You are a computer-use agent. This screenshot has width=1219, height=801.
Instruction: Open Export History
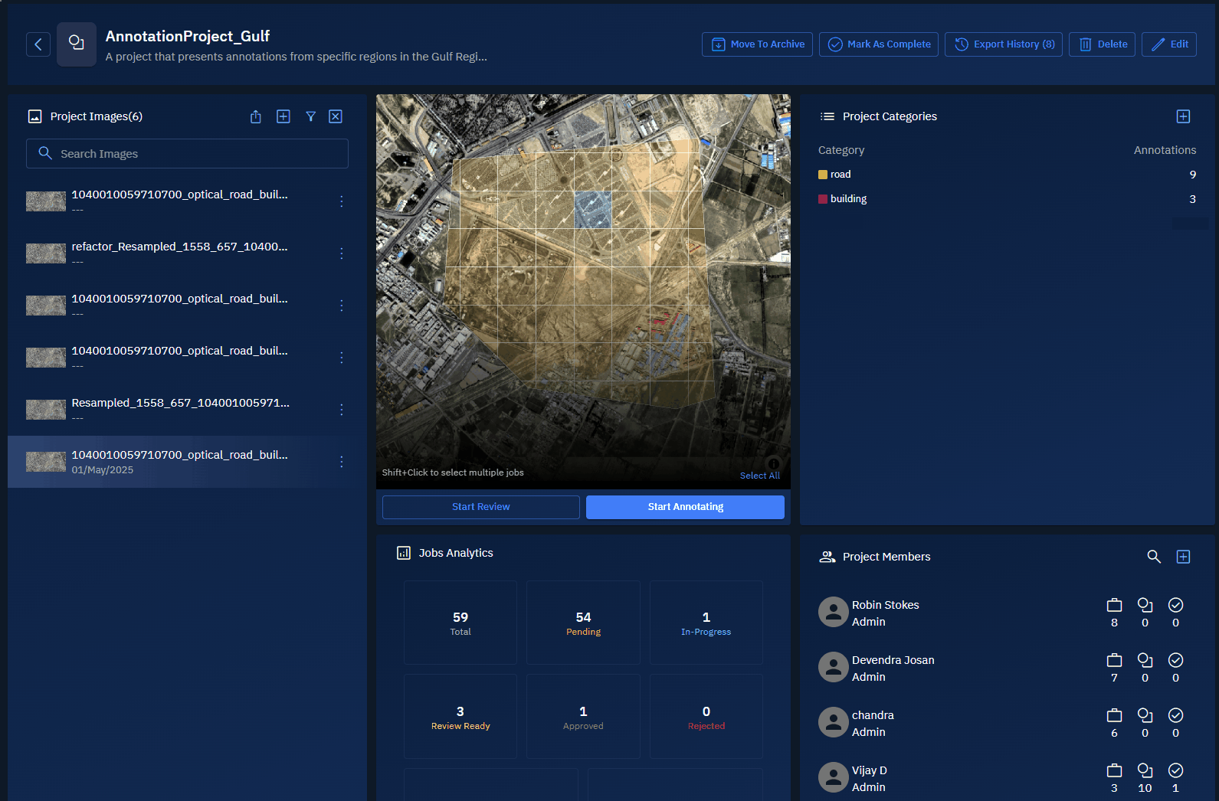pos(1004,44)
